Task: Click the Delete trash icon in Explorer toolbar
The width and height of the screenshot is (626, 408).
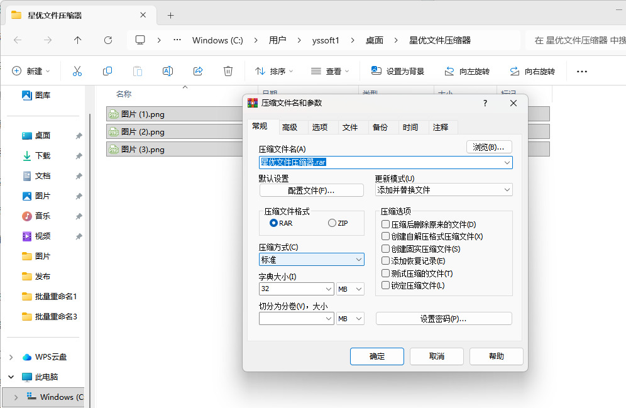Action: click(x=228, y=71)
